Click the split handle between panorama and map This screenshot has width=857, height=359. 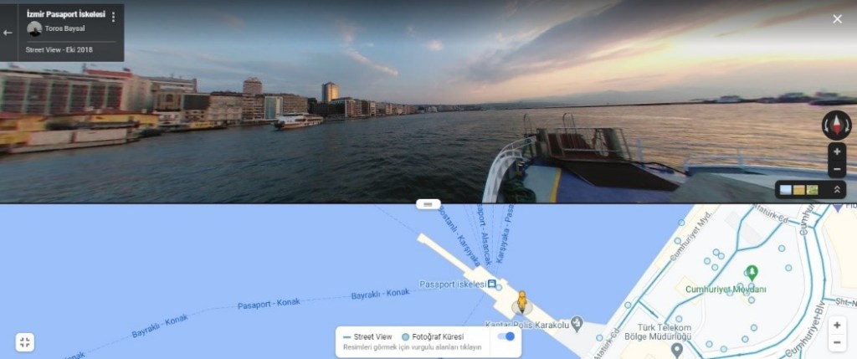(x=428, y=204)
